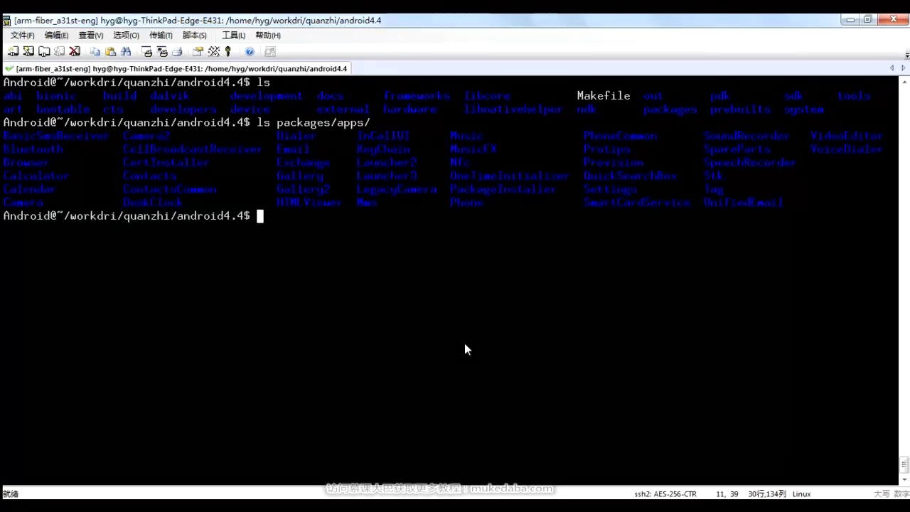This screenshot has width=910, height=512.
Task: Click 'Linux' emulation in status bar
Action: 801,494
